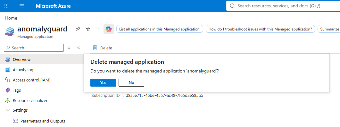This screenshot has width=340, height=127.
Task: Open the Azure apps grid launcher
Action: (6, 6)
